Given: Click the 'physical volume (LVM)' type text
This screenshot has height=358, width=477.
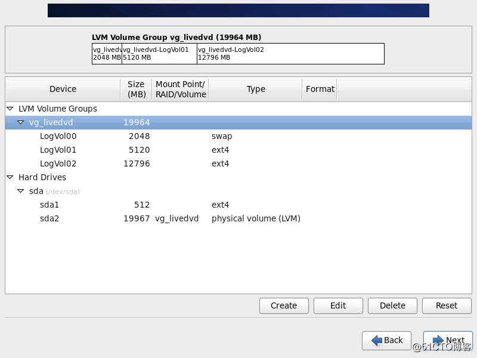Looking at the screenshot, I should click(256, 218).
